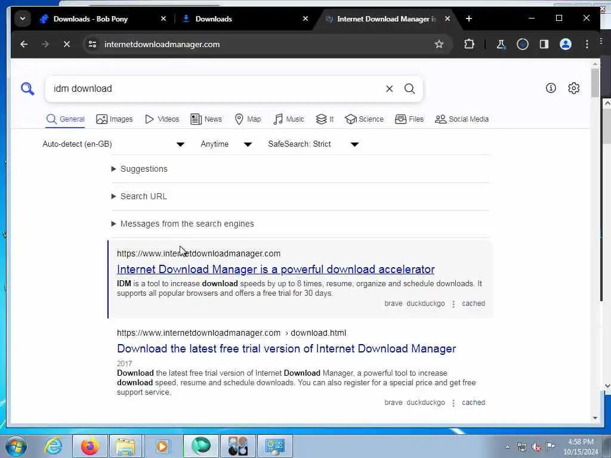Image resolution: width=611 pixels, height=458 pixels.
Task: Open Internet Download Manager accelerator result link
Action: pyautogui.click(x=276, y=270)
